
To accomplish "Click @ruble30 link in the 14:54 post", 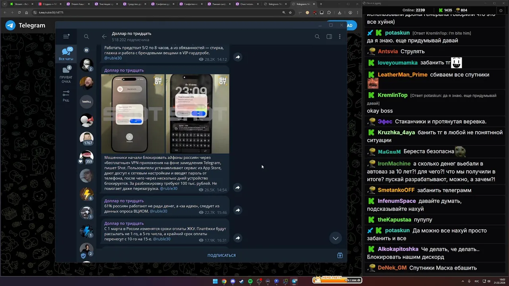I will 169,189.
